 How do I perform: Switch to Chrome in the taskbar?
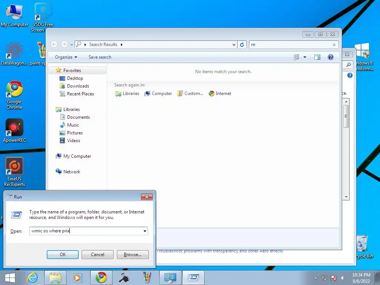[101, 278]
